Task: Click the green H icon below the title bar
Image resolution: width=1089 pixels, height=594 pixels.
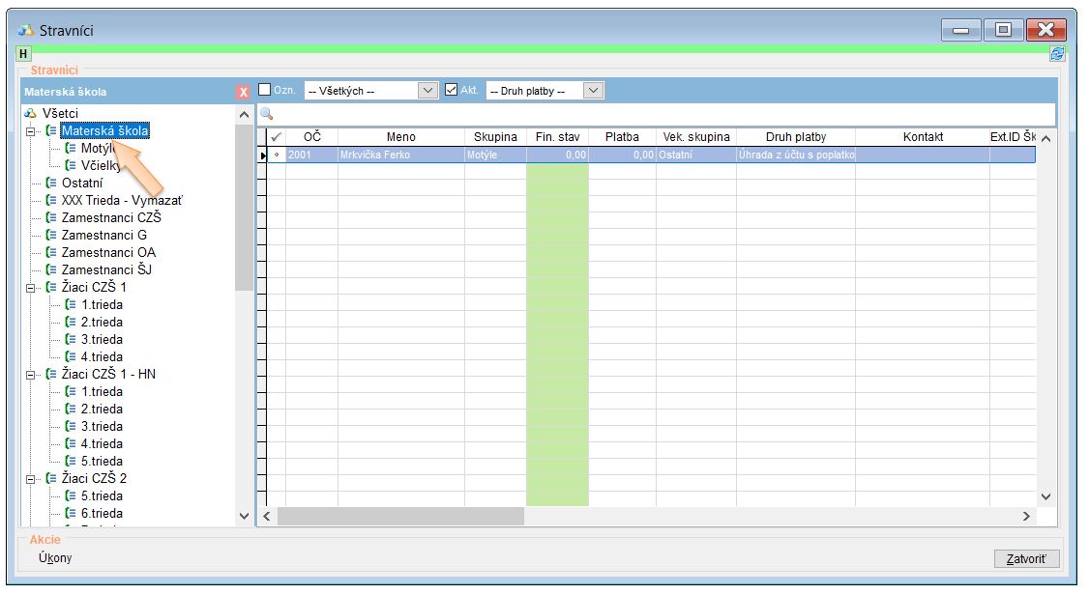Action: coord(23,55)
